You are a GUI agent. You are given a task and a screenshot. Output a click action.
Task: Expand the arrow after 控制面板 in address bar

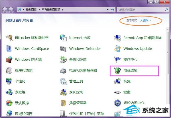(39, 10)
